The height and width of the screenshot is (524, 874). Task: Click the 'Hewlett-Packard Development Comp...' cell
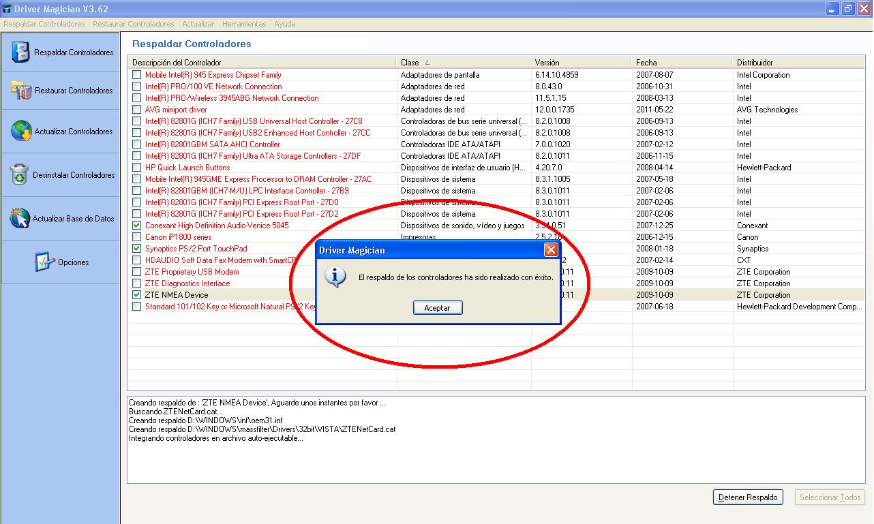click(x=800, y=307)
